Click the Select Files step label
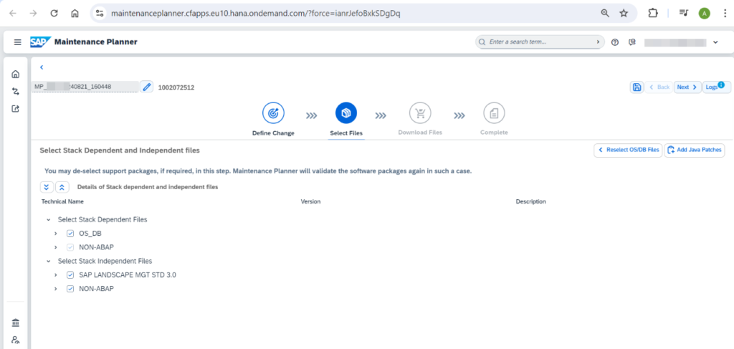Viewport: 734px width, 349px height. click(346, 133)
